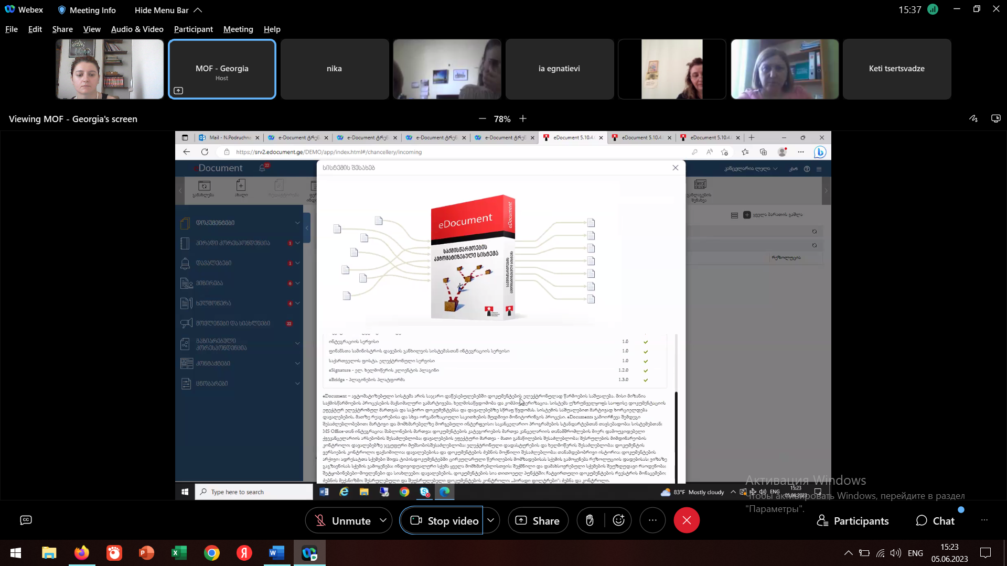Zoom in shared screen with plus
This screenshot has height=566, width=1007.
[523, 119]
